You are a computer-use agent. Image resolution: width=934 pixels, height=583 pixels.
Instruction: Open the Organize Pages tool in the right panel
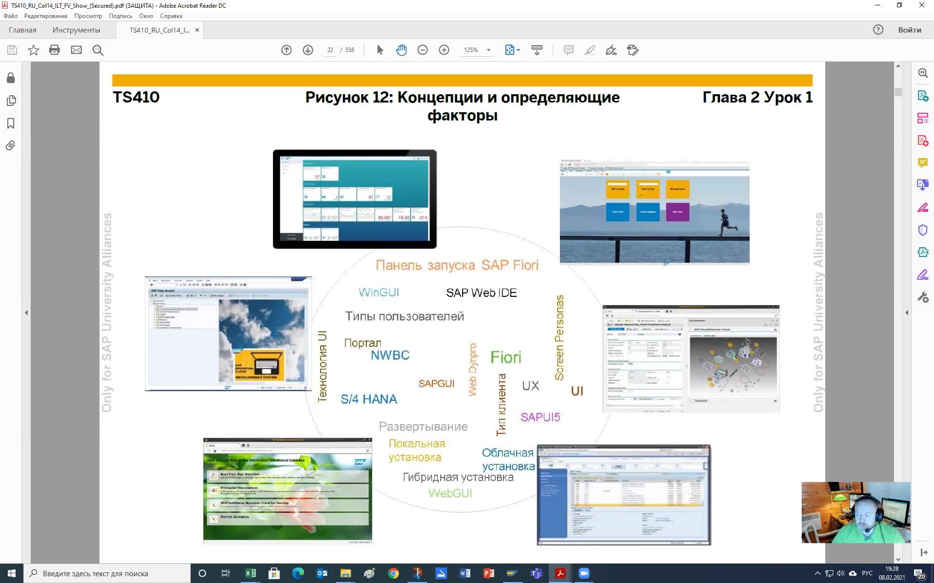coord(923,118)
